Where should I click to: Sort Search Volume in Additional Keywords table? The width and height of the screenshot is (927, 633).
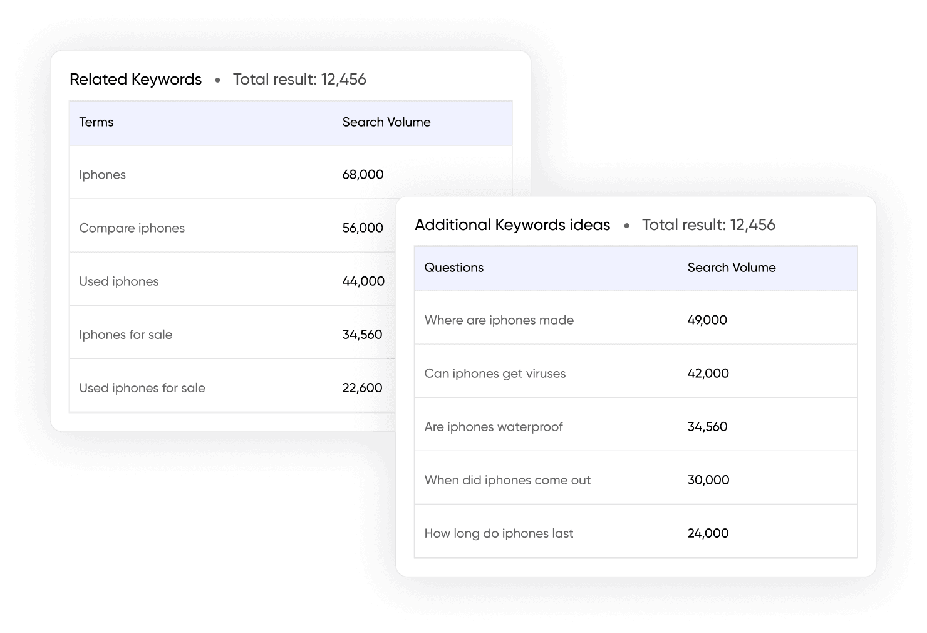pyautogui.click(x=731, y=268)
